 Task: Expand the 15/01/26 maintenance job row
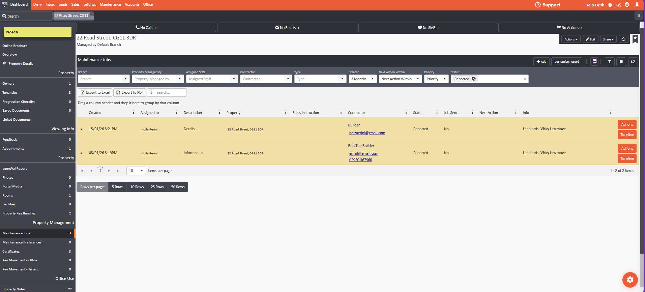pos(82,129)
